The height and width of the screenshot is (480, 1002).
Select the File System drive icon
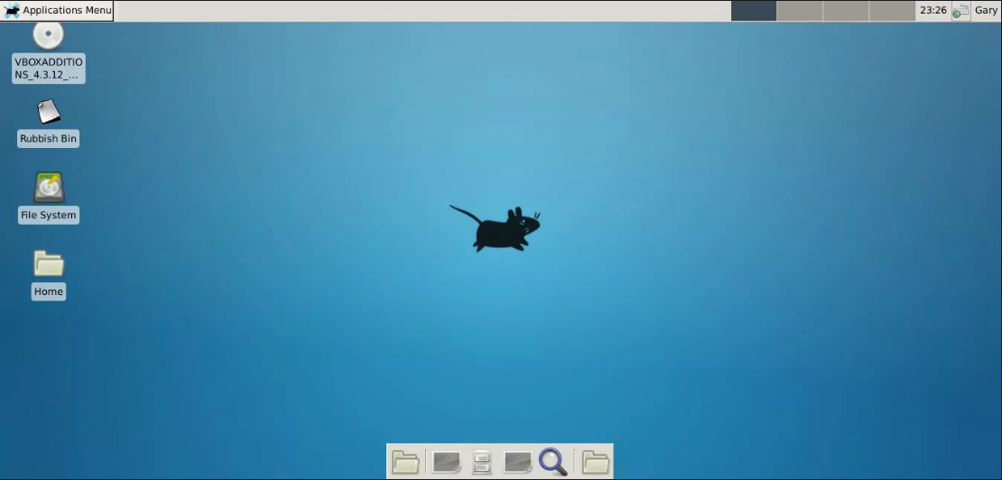(49, 188)
